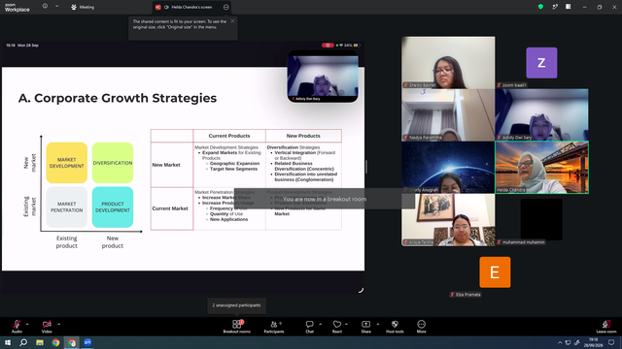Viewport: 622px width, 349px height.
Task: Click the Current Products column header
Action: click(x=229, y=136)
